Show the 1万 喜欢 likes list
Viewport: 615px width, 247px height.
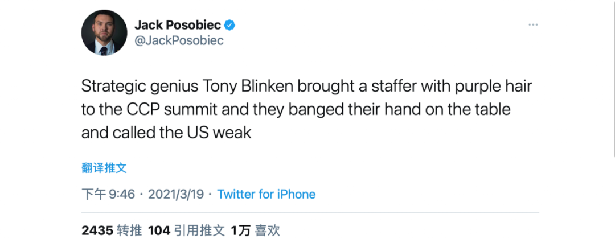pyautogui.click(x=256, y=230)
